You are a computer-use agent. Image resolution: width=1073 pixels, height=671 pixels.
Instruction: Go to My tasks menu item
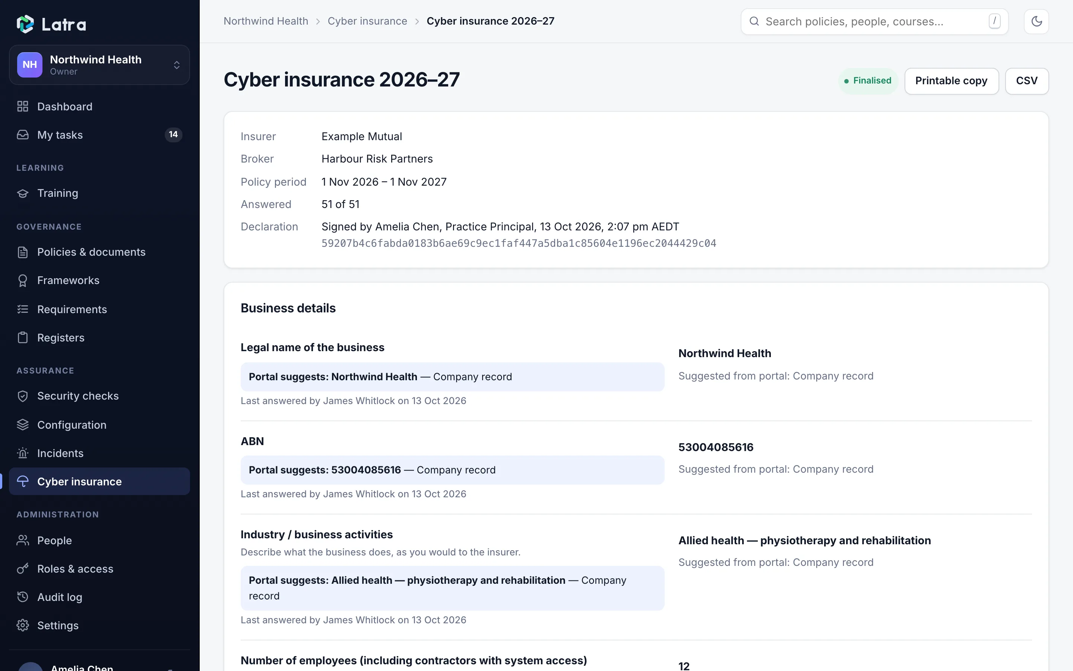tap(99, 135)
